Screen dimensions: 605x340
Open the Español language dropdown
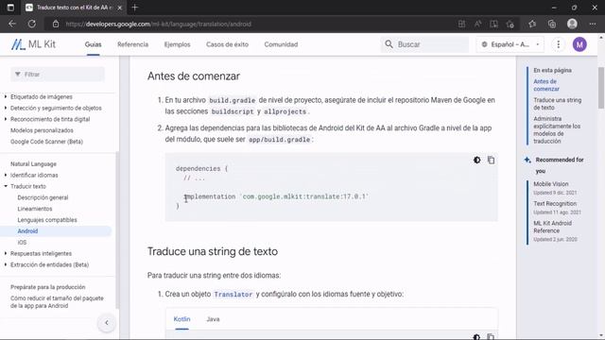click(x=510, y=44)
